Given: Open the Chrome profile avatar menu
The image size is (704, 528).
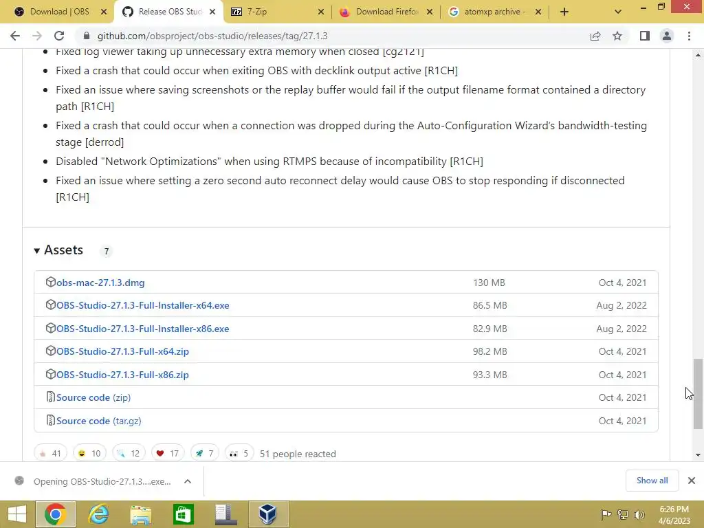Looking at the screenshot, I should coord(667,36).
